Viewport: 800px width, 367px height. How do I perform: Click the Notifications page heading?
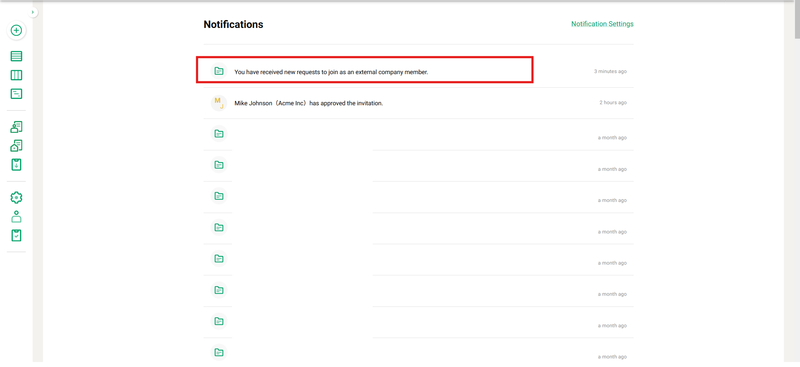coord(233,24)
